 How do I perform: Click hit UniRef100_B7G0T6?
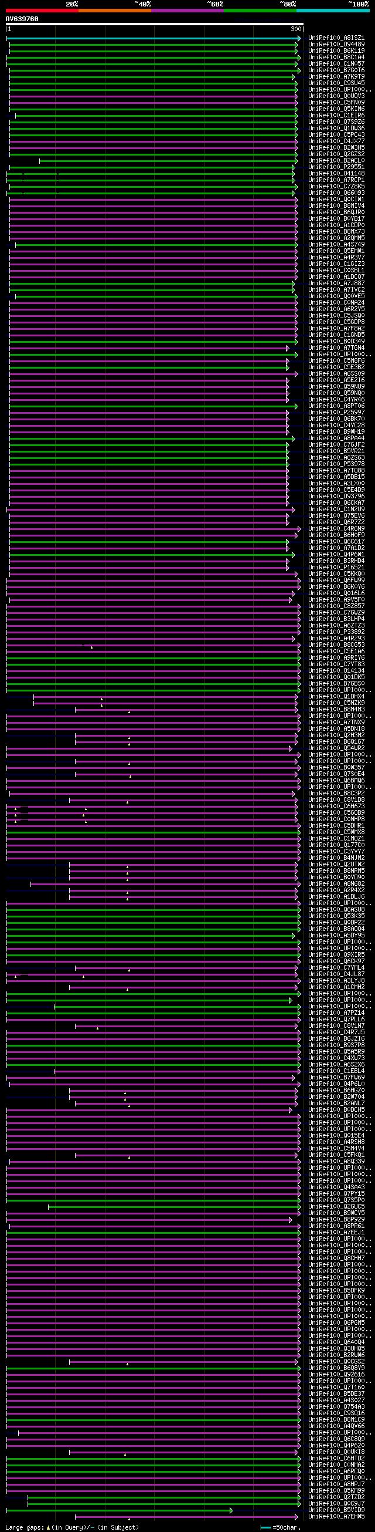336,70
